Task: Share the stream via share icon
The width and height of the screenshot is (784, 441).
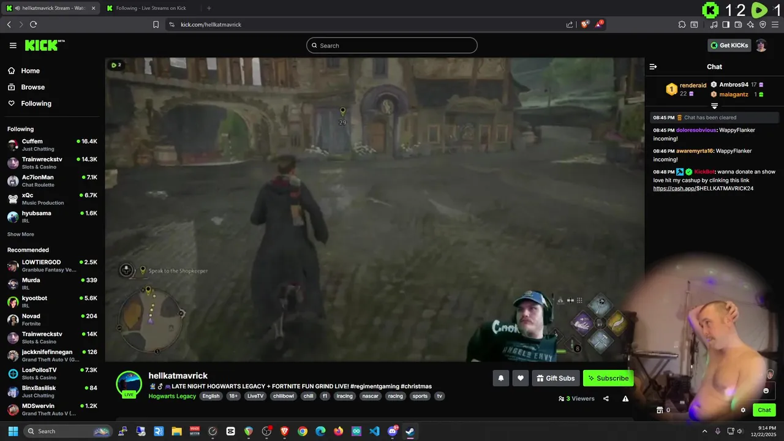Action: (x=606, y=399)
